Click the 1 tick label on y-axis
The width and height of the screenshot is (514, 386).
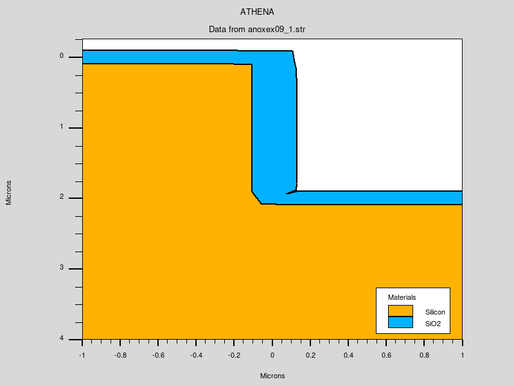pyautogui.click(x=62, y=127)
